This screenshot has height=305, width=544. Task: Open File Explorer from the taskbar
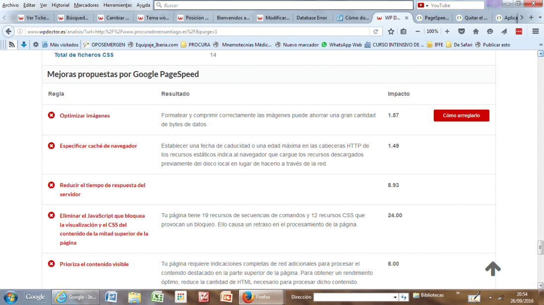point(135,297)
